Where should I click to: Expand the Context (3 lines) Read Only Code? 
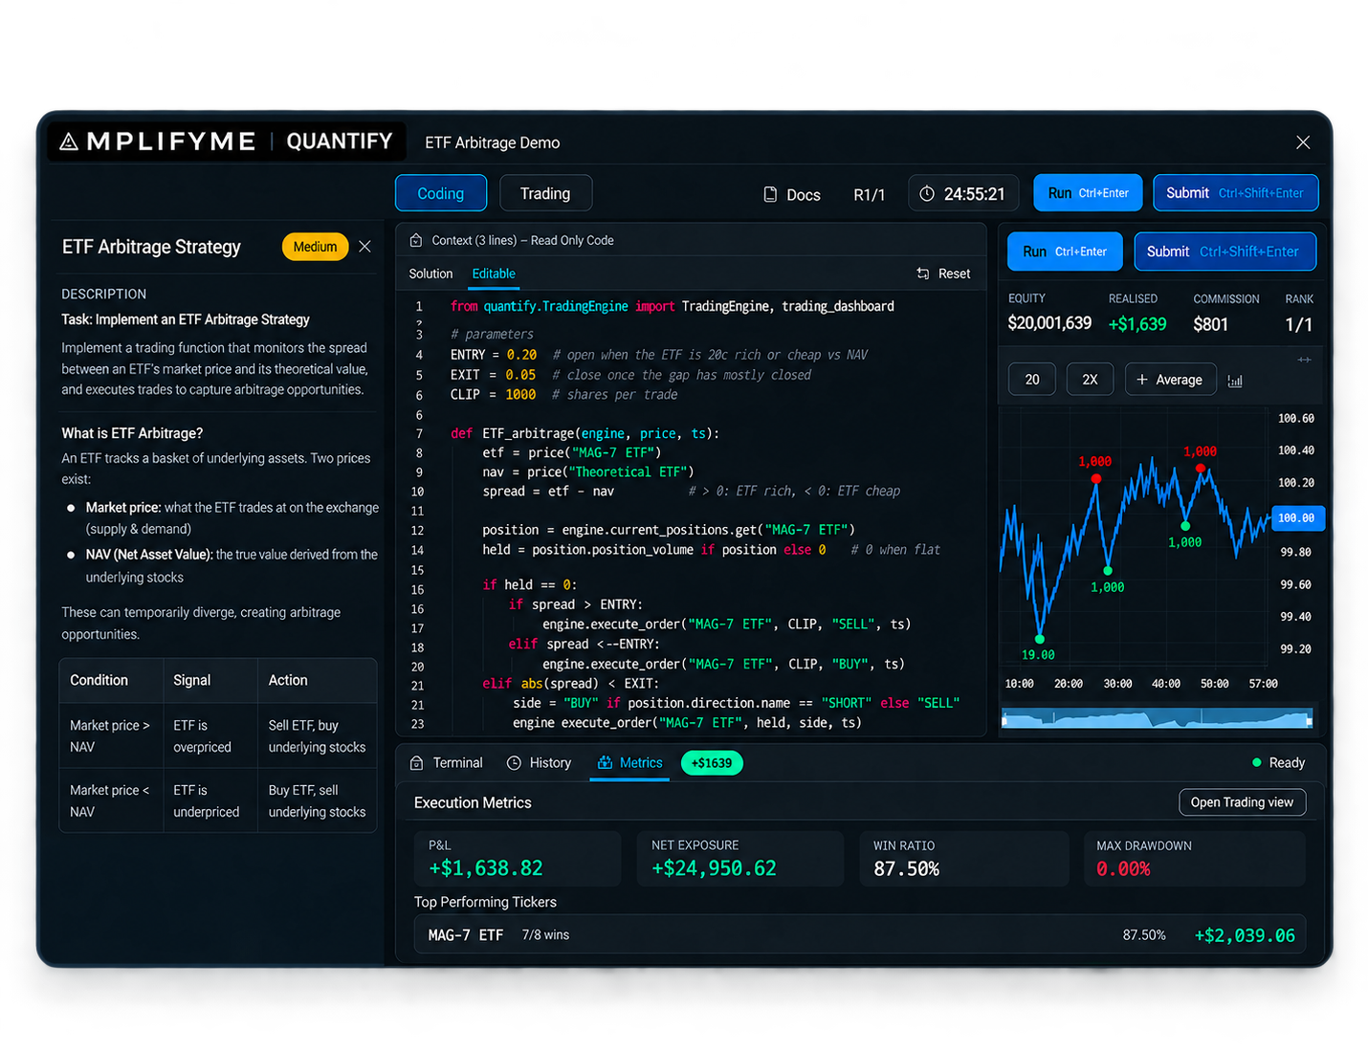pyautogui.click(x=522, y=240)
